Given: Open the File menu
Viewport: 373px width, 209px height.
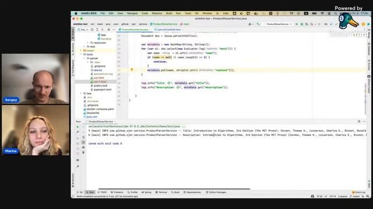Looking at the screenshot, I should pyautogui.click(x=103, y=13).
